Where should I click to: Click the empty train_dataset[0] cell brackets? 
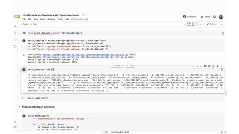pyautogui.click(x=24, y=98)
